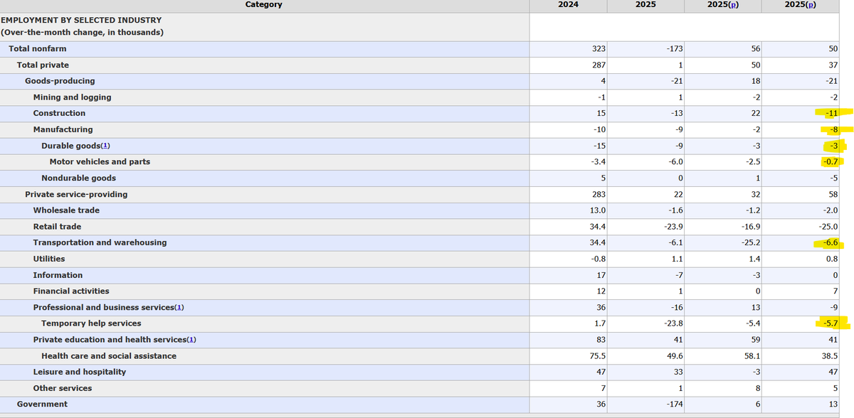
Task: Select Health care value 38.5
Action: [x=830, y=355]
